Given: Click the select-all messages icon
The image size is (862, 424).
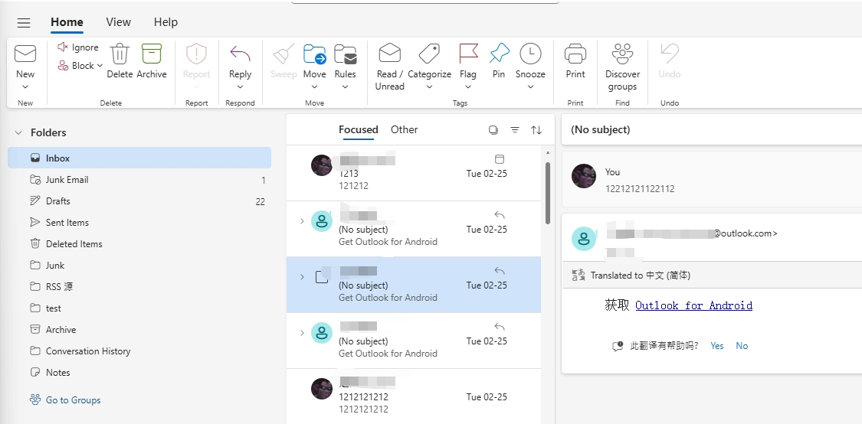Looking at the screenshot, I should (493, 130).
